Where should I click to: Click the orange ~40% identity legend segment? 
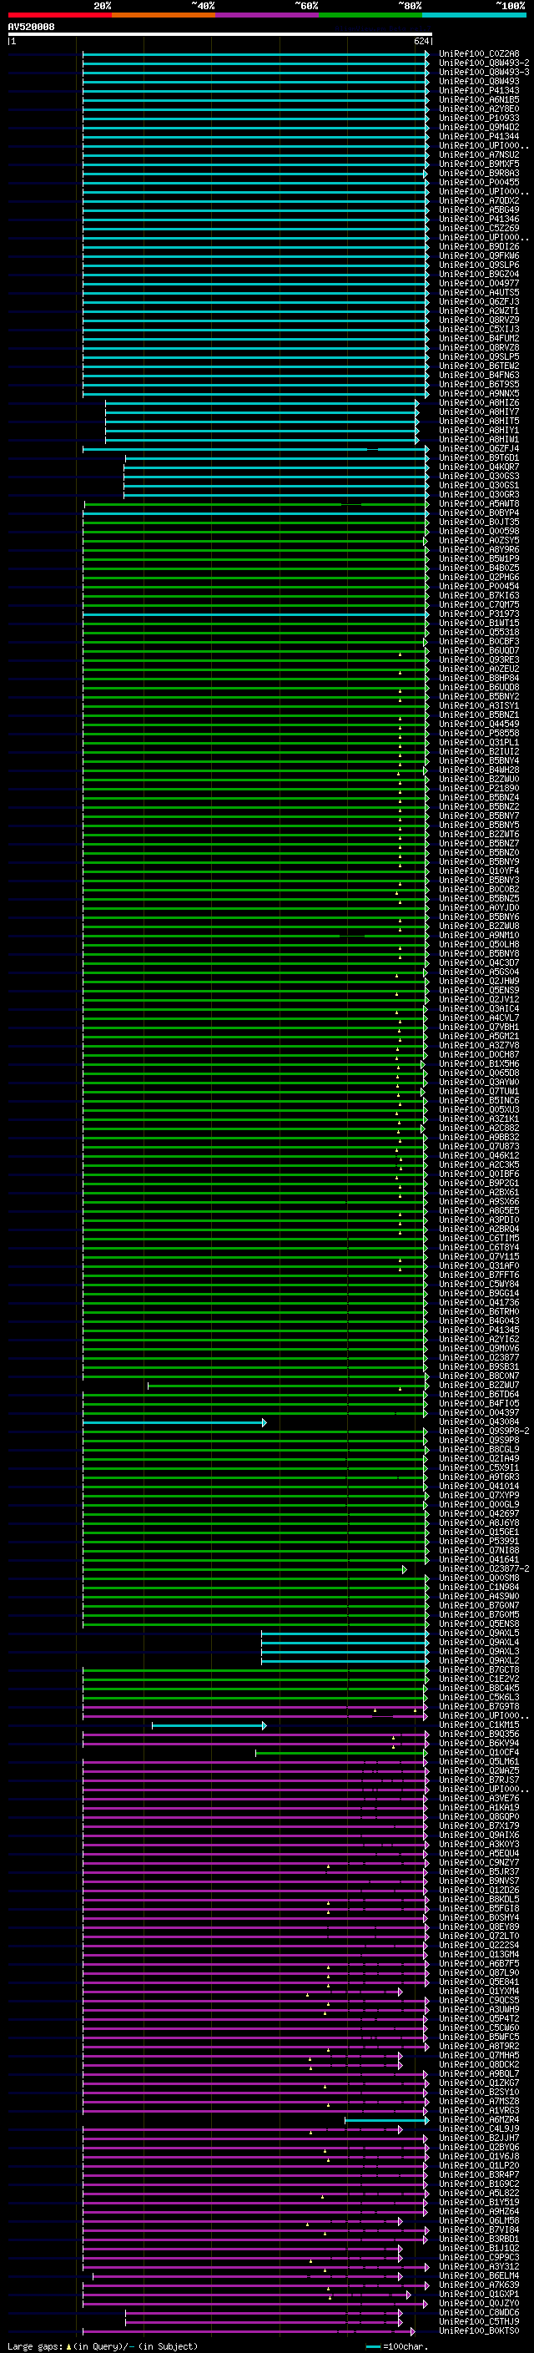pyautogui.click(x=164, y=16)
